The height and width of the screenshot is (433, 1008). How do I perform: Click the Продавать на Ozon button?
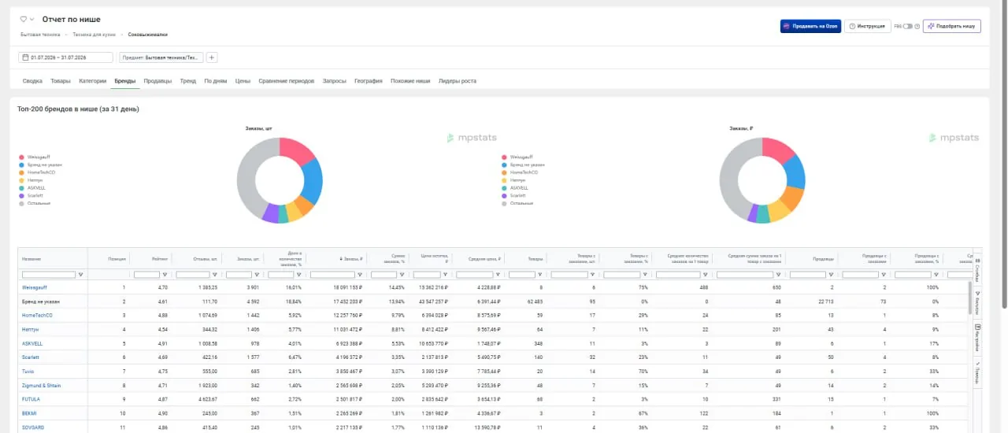pos(810,26)
